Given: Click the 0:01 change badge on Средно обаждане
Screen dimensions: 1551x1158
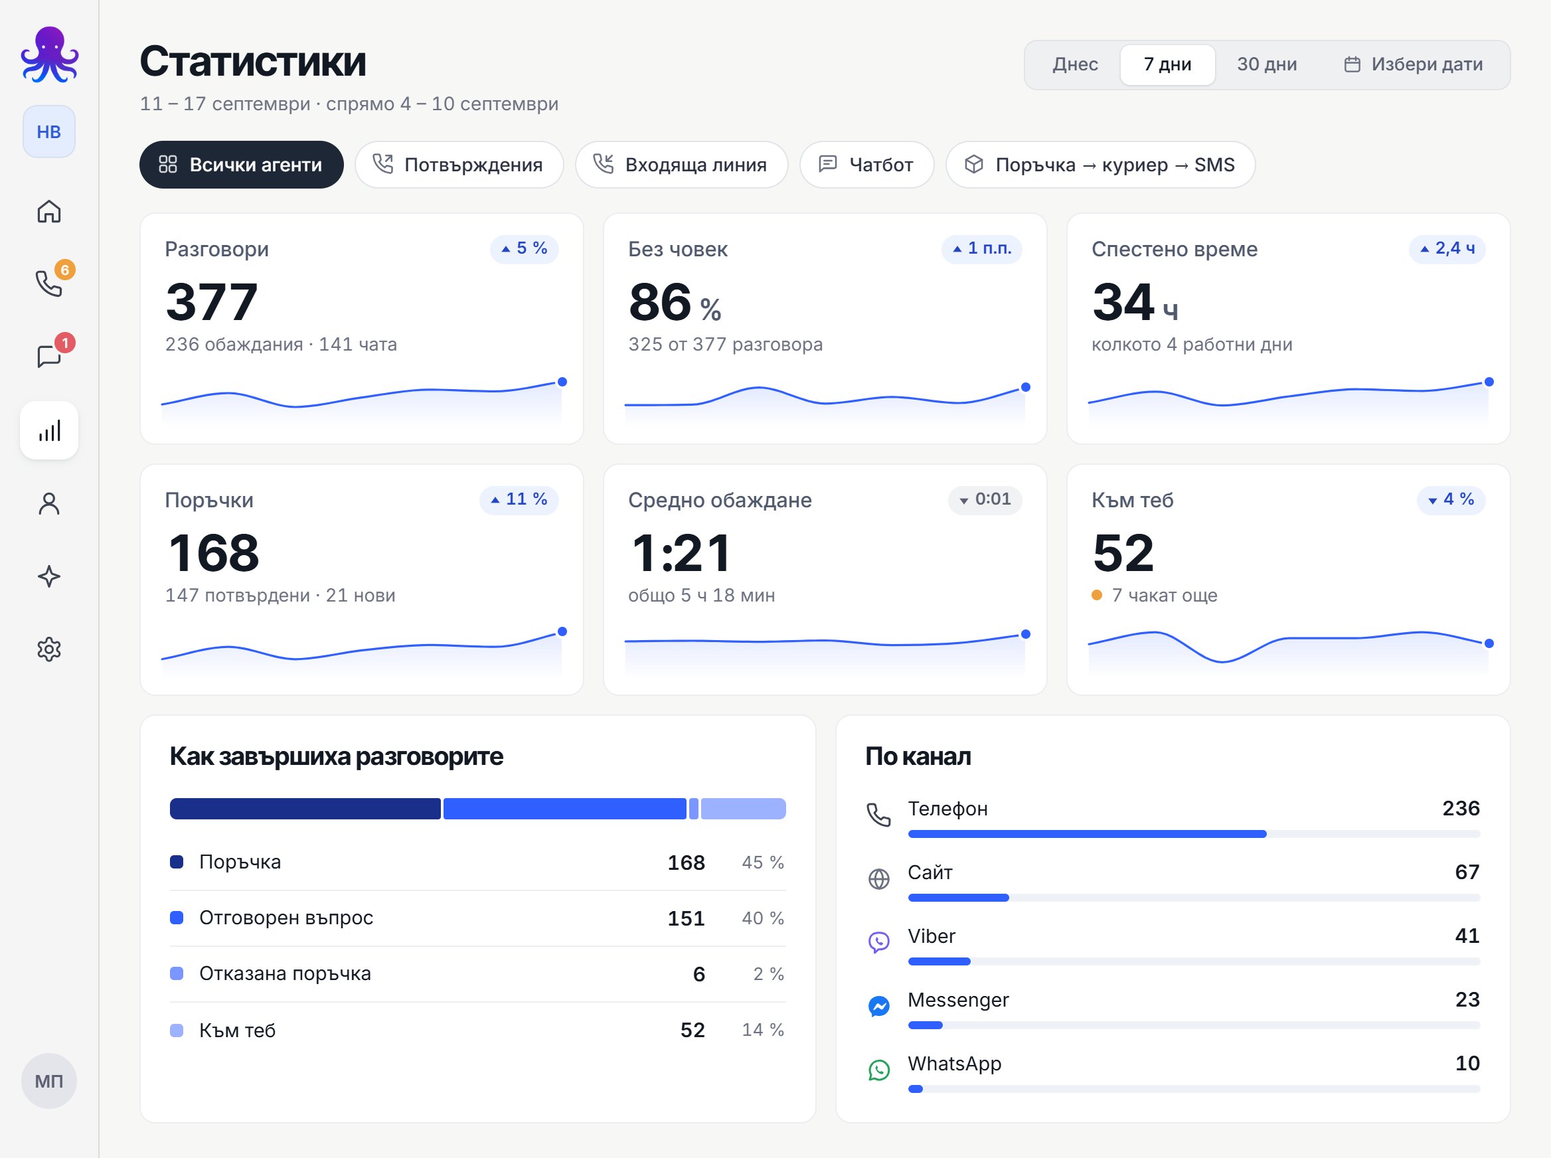Looking at the screenshot, I should [985, 500].
